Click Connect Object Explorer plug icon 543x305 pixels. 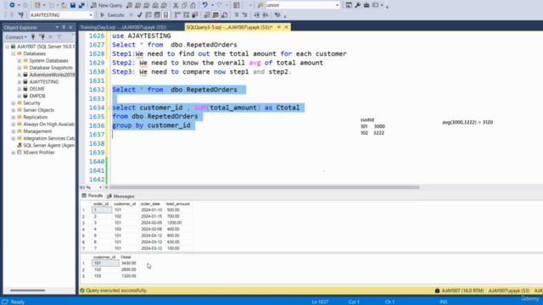click(x=33, y=36)
